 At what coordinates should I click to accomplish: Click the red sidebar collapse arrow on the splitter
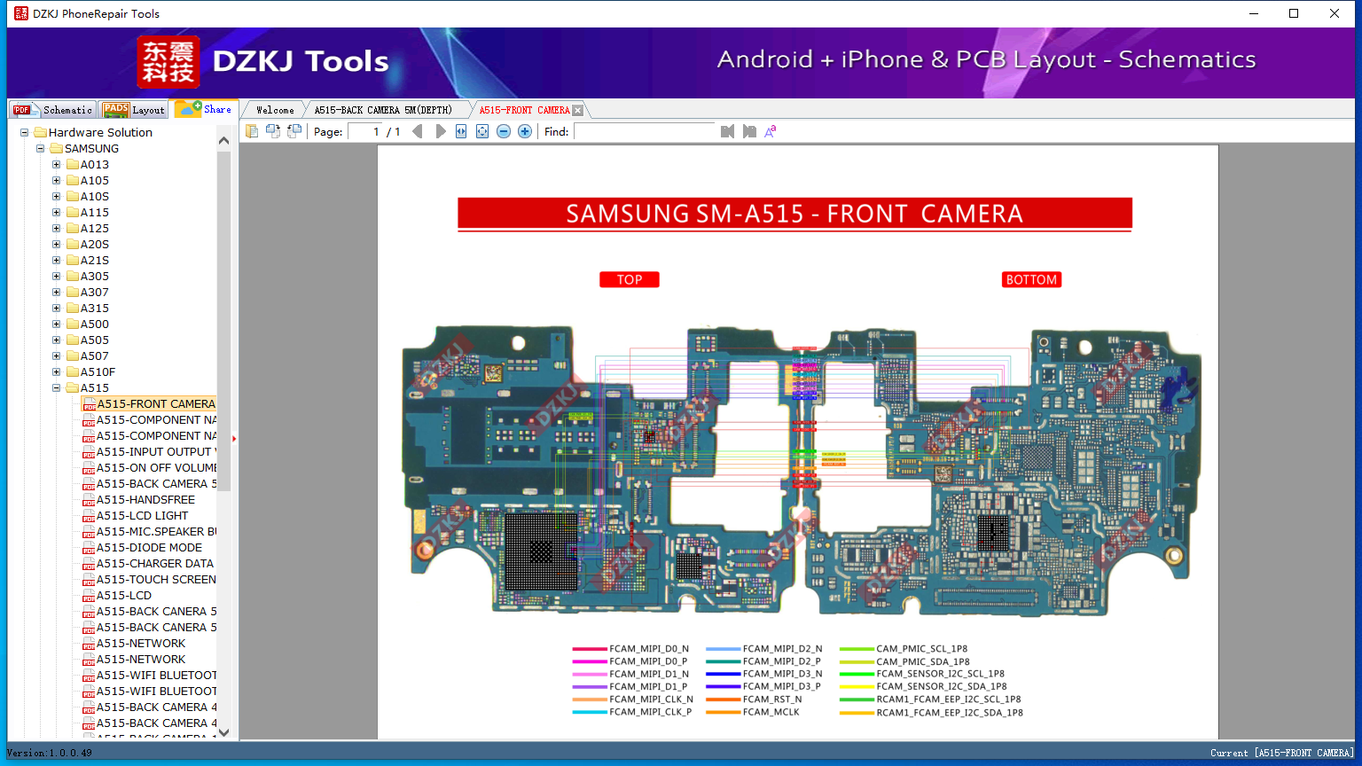pos(234,439)
